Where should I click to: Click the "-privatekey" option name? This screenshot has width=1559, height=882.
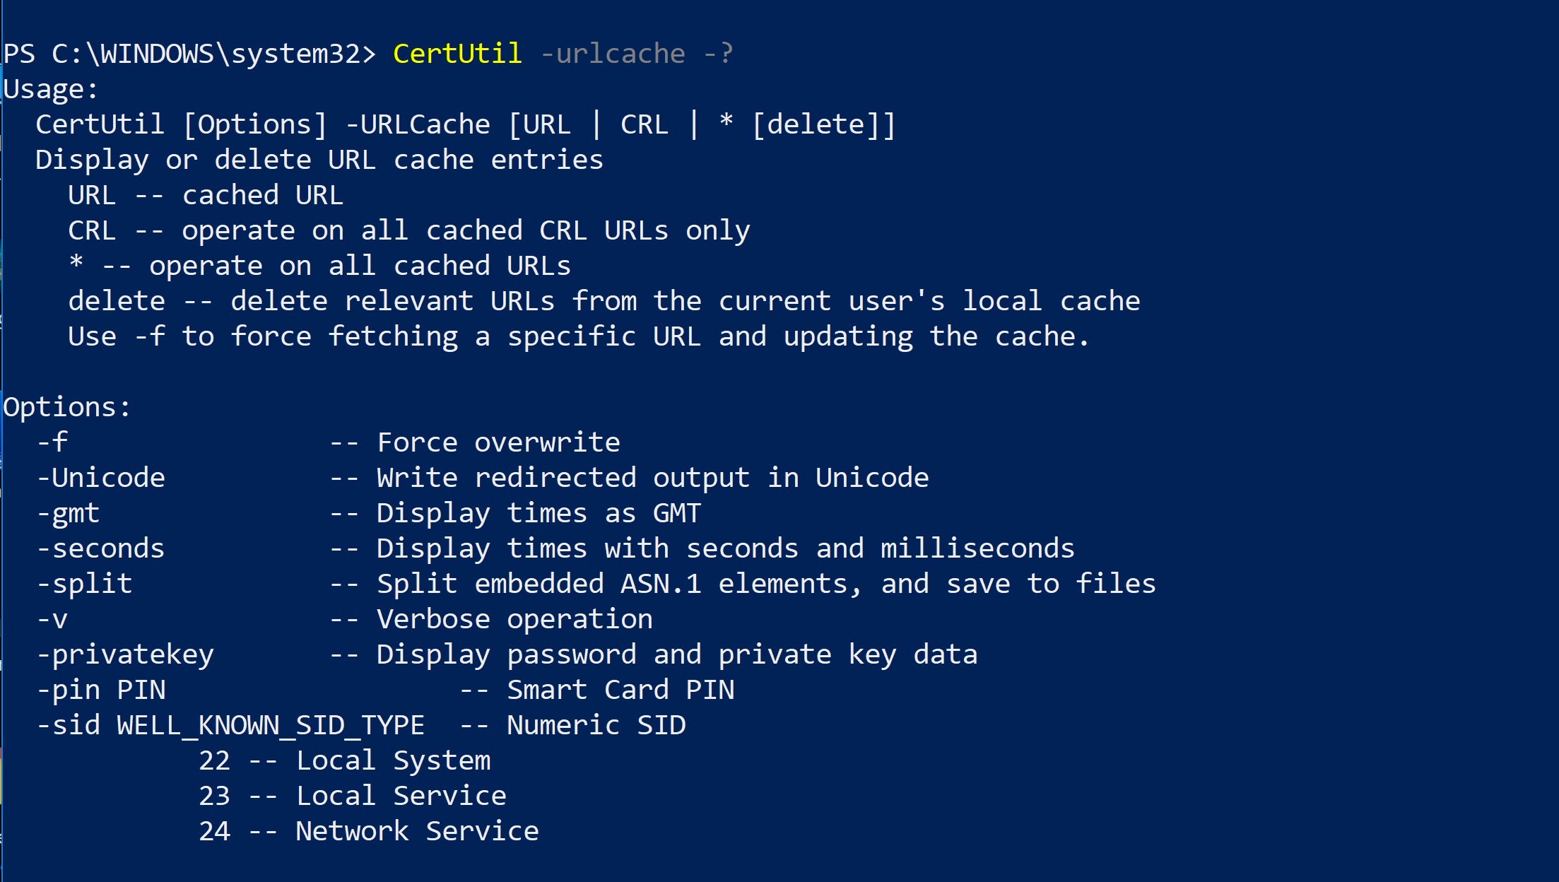pos(125,655)
